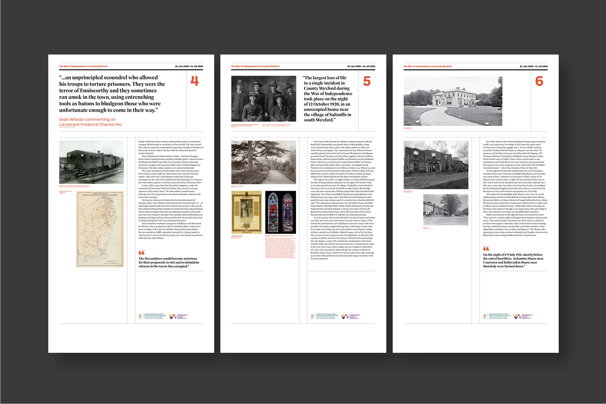Click the red 'Seán Whelan commenting on' attribution text
The height and width of the screenshot is (404, 606).
click(x=87, y=119)
